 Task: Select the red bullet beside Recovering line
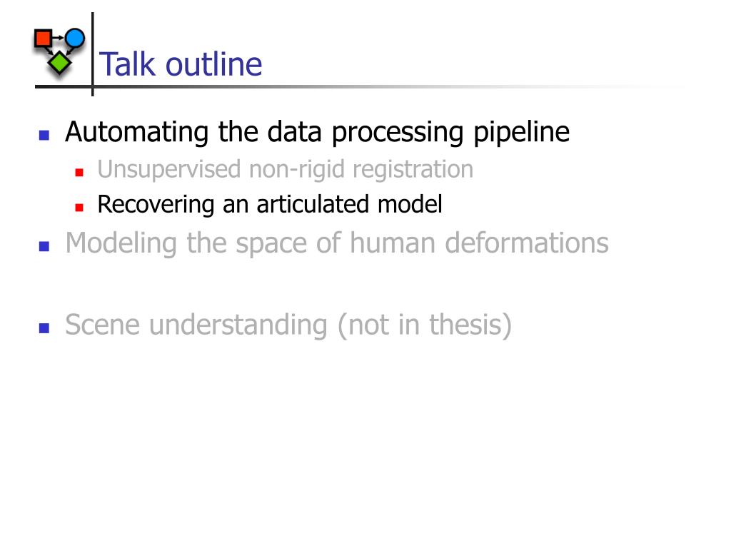(79, 208)
